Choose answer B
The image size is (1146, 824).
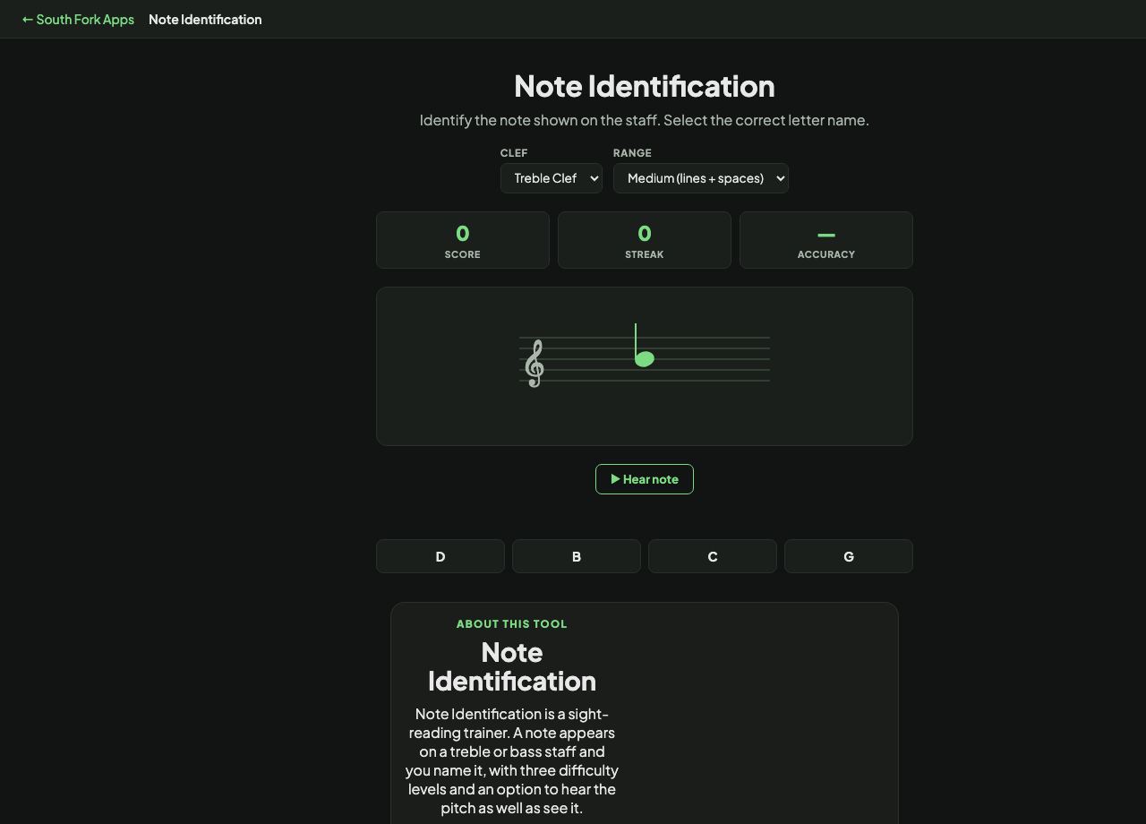577,556
